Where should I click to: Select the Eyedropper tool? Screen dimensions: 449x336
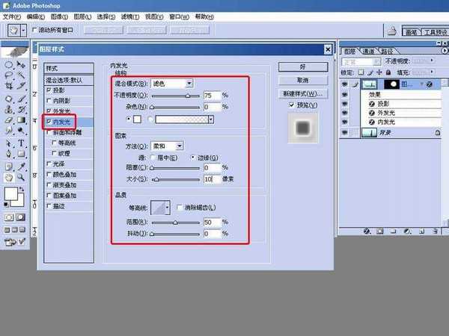coord(21,167)
